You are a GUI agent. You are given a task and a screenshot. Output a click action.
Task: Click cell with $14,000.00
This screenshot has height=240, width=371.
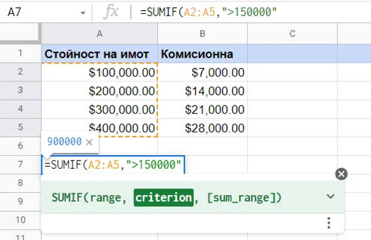coord(202,90)
